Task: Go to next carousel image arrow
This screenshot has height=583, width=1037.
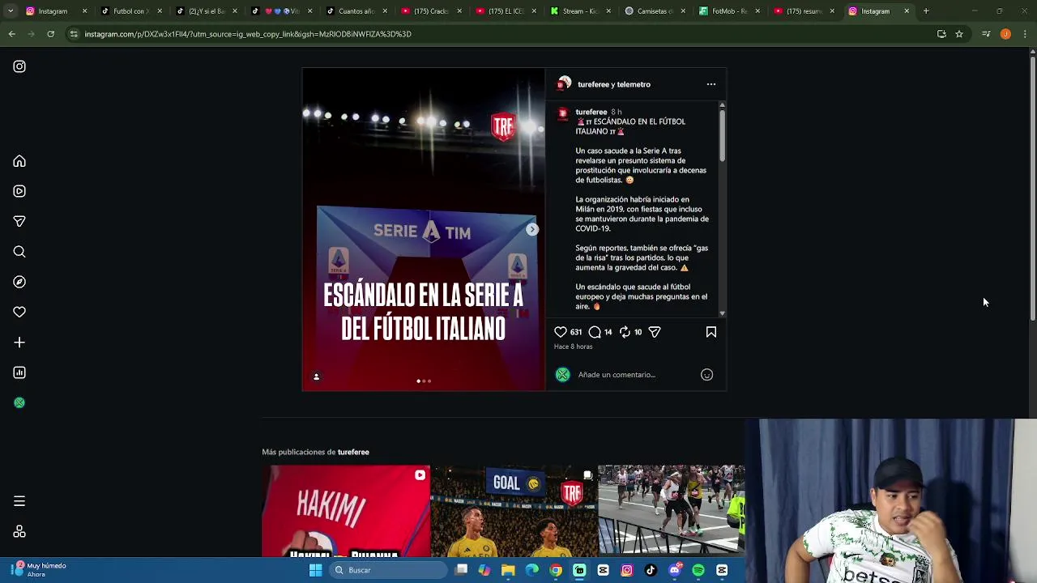Action: (x=532, y=229)
